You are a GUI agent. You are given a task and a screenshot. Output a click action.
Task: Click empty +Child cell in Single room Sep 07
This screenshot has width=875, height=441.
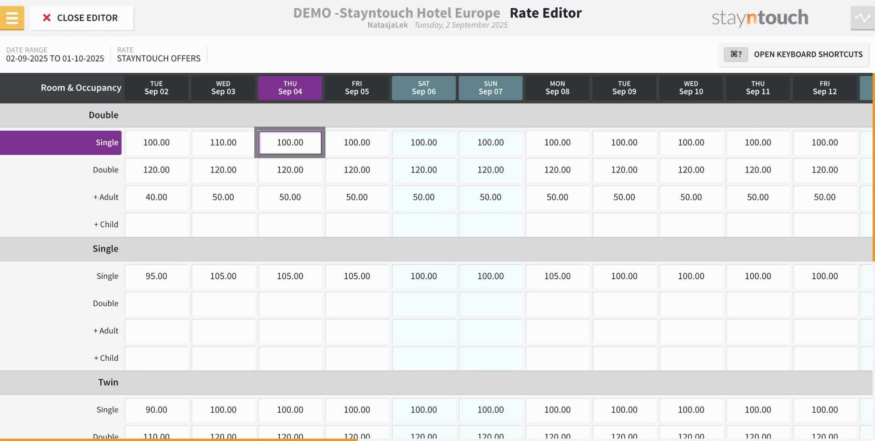click(491, 358)
